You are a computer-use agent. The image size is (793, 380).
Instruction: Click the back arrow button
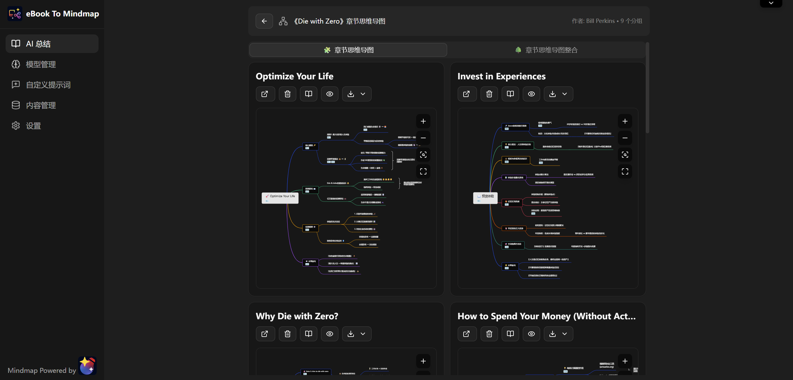(264, 21)
